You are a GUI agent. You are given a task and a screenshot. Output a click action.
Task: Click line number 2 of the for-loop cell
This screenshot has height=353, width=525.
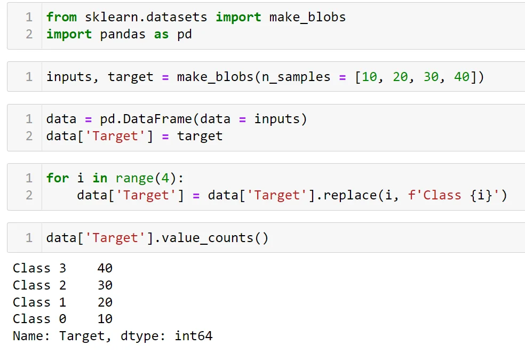(x=29, y=195)
